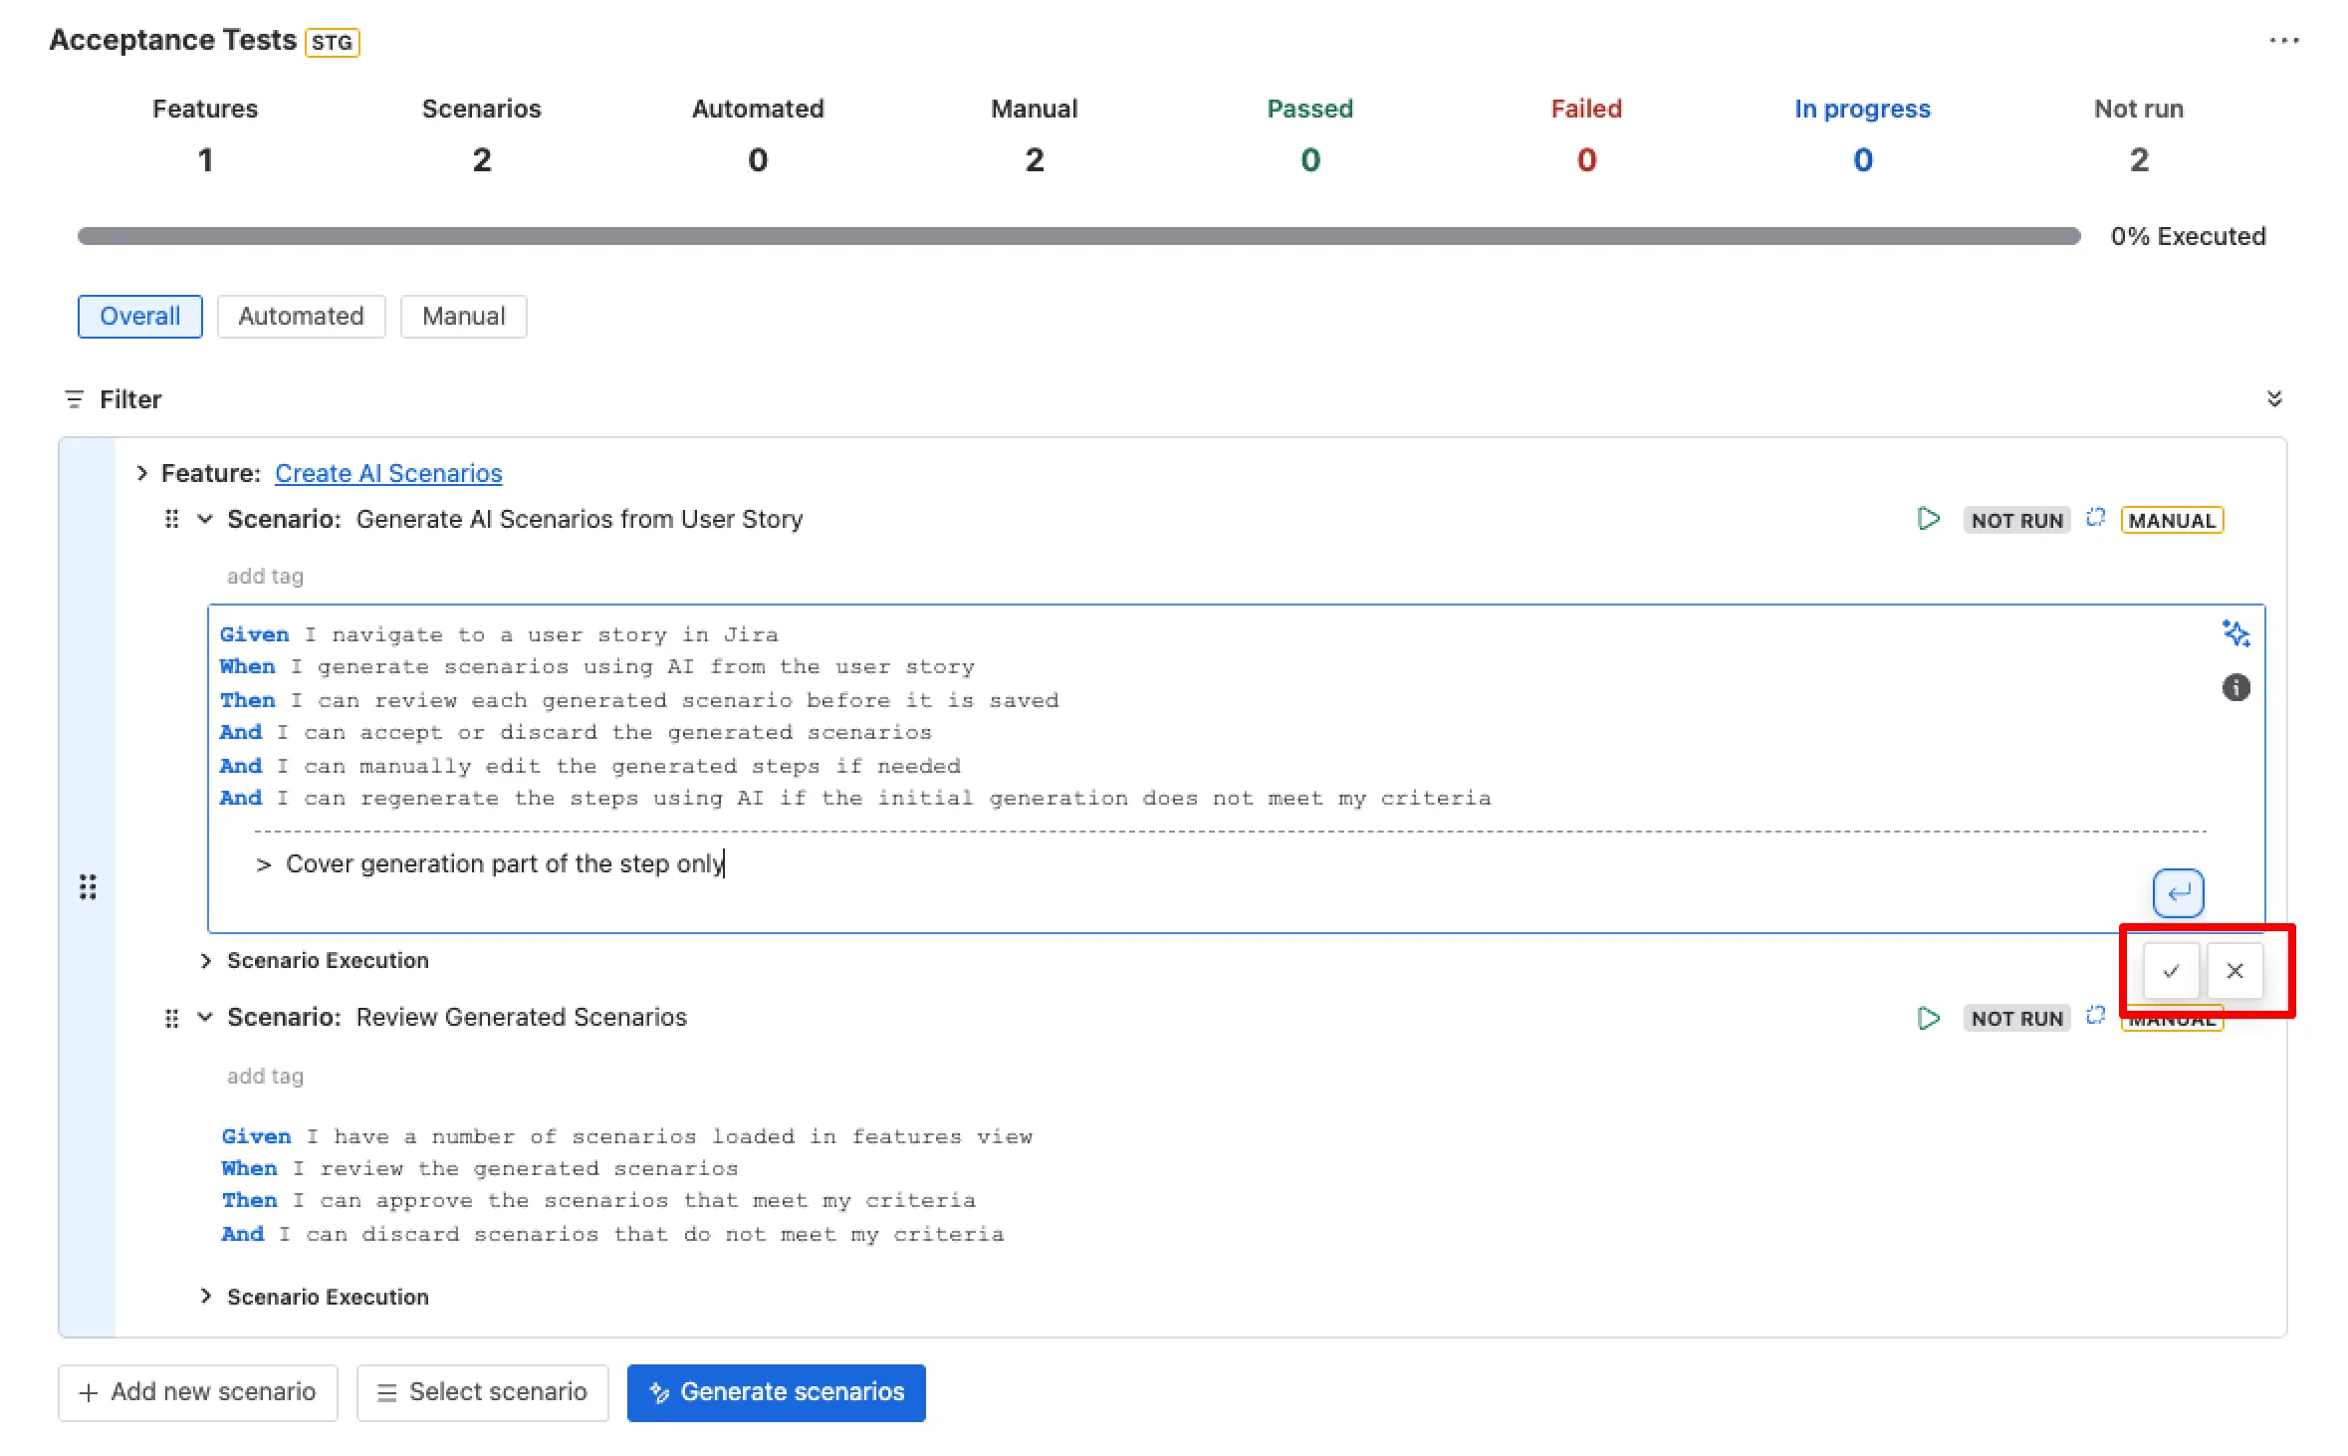
Task: Run the Generate AI Scenarios from User Story scenario
Action: pos(1928,519)
